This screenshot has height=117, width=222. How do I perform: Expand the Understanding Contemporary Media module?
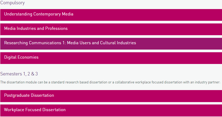pos(111,15)
